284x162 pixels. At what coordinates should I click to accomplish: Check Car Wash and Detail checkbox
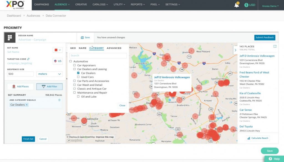(74, 85)
